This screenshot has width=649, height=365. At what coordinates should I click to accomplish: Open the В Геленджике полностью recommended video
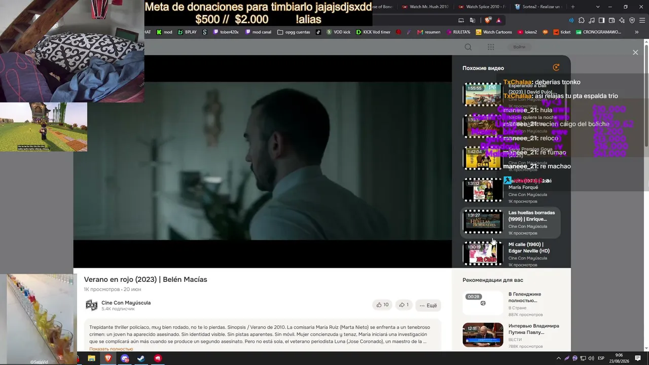coord(525,297)
